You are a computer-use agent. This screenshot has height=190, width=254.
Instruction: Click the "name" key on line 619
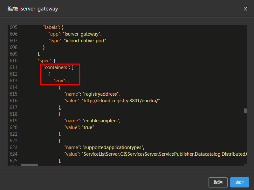pyautogui.click(x=72, y=121)
